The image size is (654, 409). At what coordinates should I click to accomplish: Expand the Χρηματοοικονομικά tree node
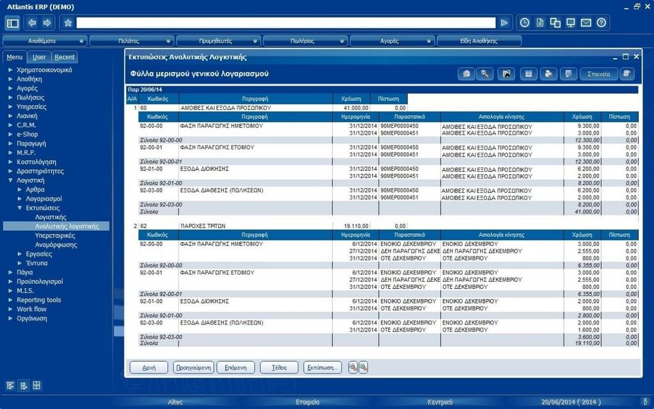click(x=10, y=70)
